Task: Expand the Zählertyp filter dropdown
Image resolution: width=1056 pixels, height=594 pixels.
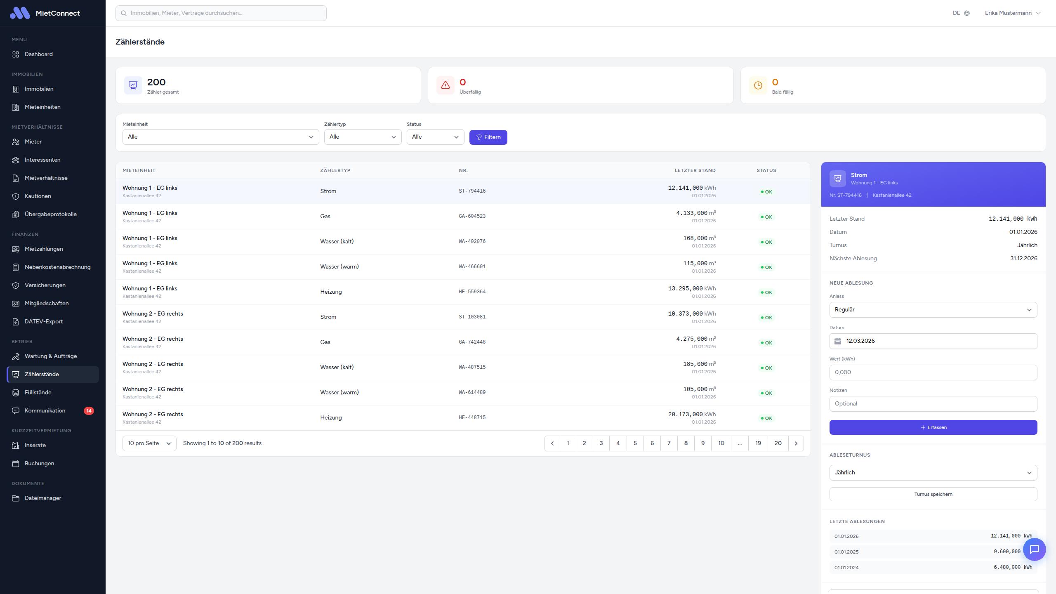Action: (363, 137)
